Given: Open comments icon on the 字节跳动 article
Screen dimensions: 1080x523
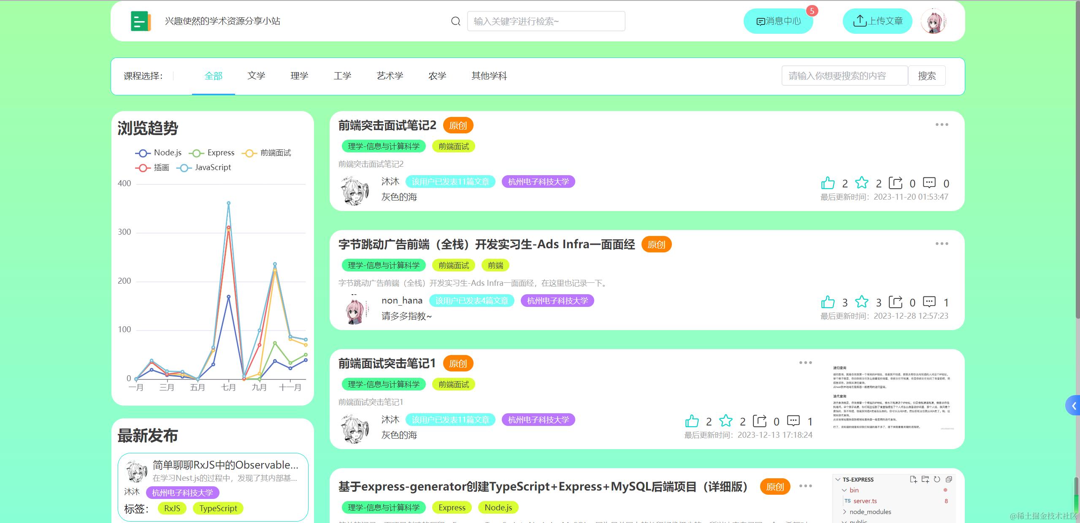Looking at the screenshot, I should [x=929, y=301].
